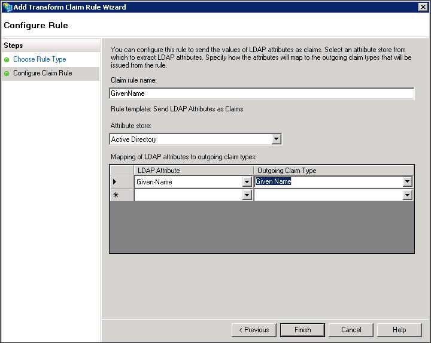Open the empty second-row LDAP Attribute dropdown
This screenshot has height=343, width=431.
coord(247,195)
